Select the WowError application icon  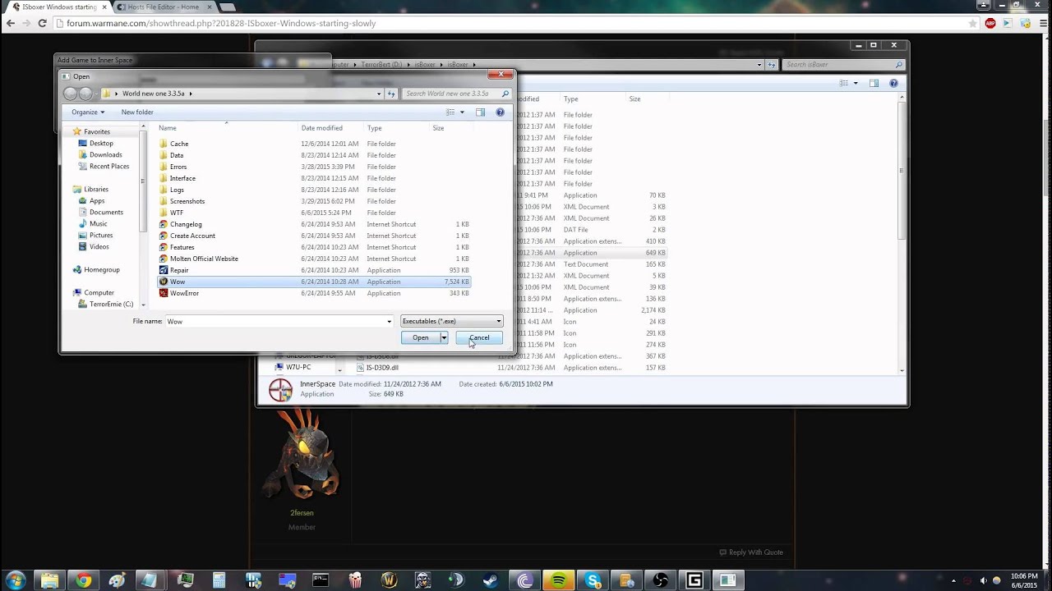click(x=164, y=293)
